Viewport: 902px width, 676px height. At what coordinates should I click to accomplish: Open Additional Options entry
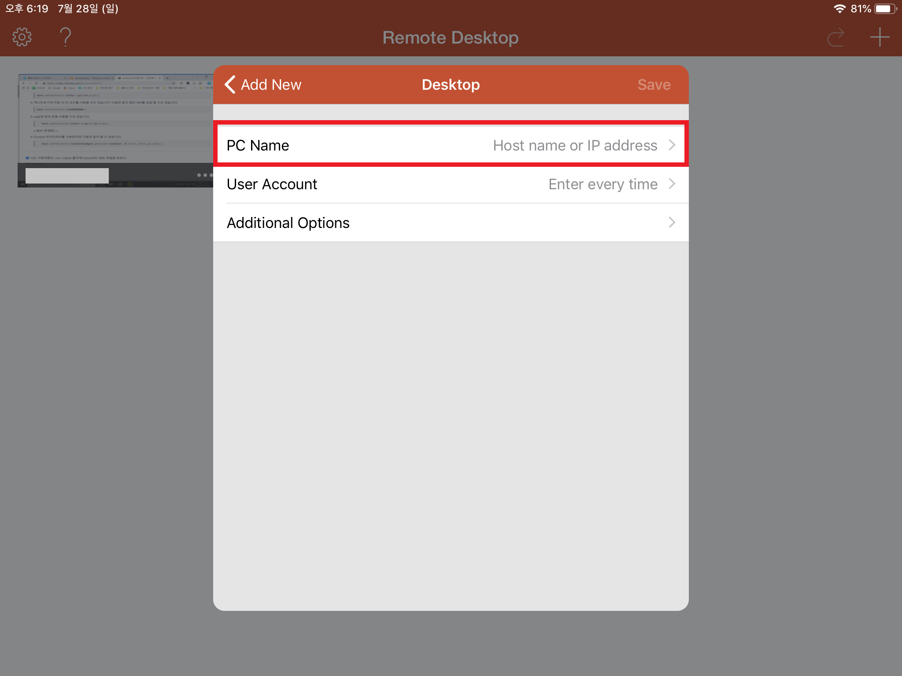pyautogui.click(x=288, y=223)
